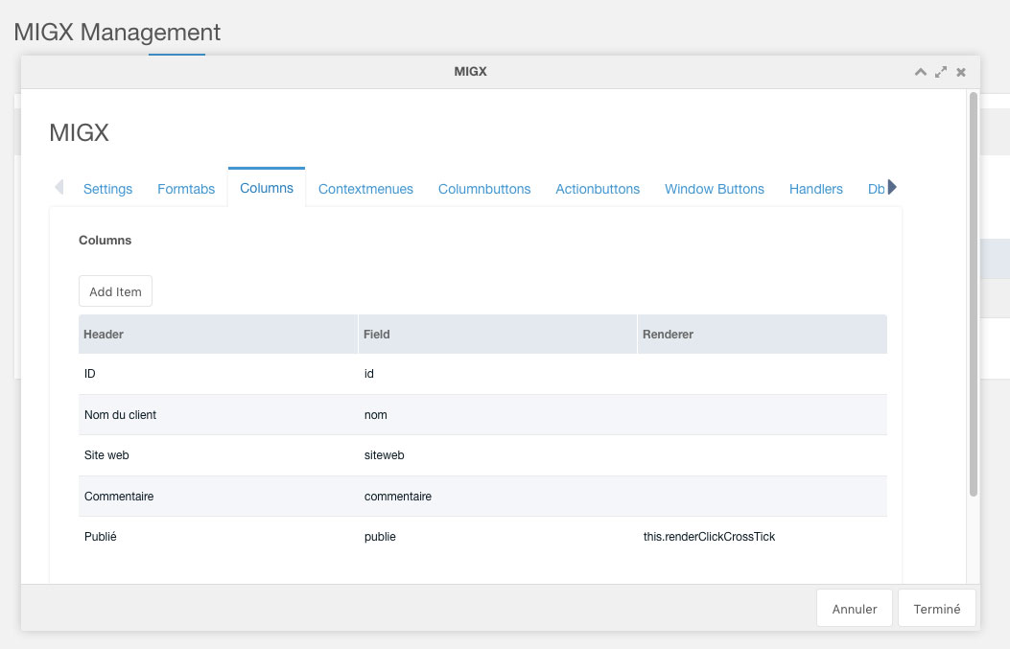This screenshot has width=1010, height=649.
Task: Click the this.renderClickCrossTick renderer cell
Action: 762,536
